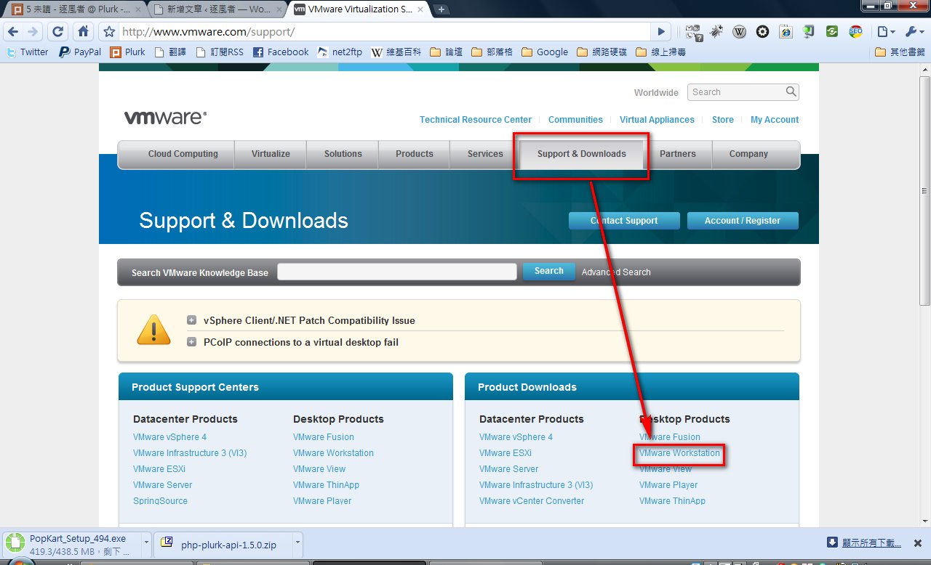Open the 部落格 bookmark folder
The image size is (931, 565).
point(492,52)
